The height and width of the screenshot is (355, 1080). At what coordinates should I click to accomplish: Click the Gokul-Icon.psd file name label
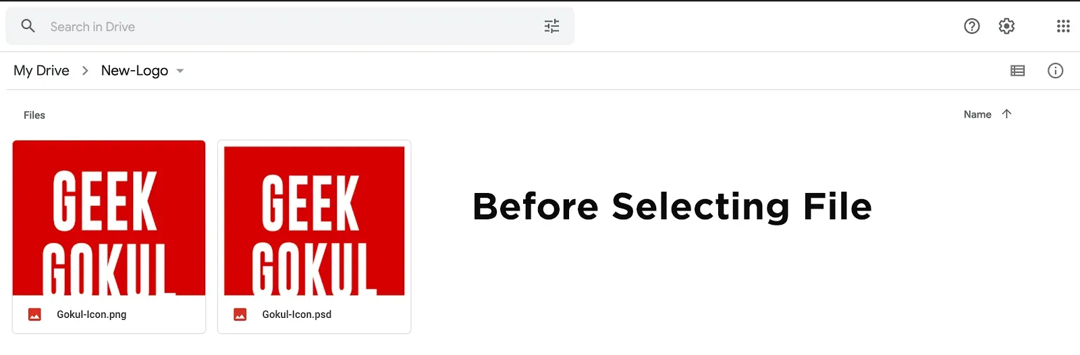pos(297,315)
